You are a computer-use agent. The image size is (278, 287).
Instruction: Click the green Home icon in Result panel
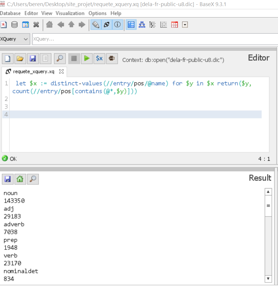pyautogui.click(x=20, y=179)
